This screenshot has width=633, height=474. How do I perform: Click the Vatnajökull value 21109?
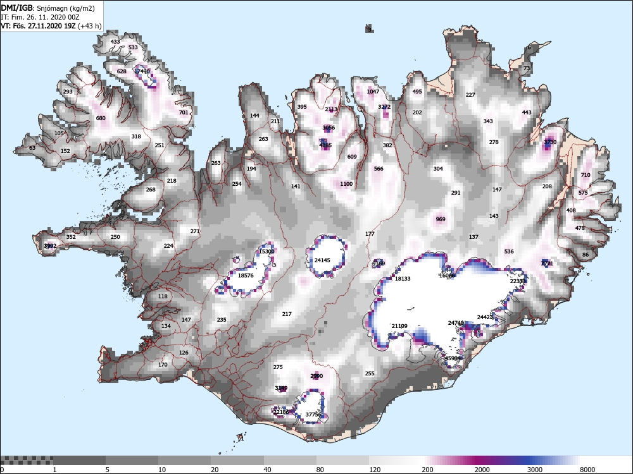399,325
